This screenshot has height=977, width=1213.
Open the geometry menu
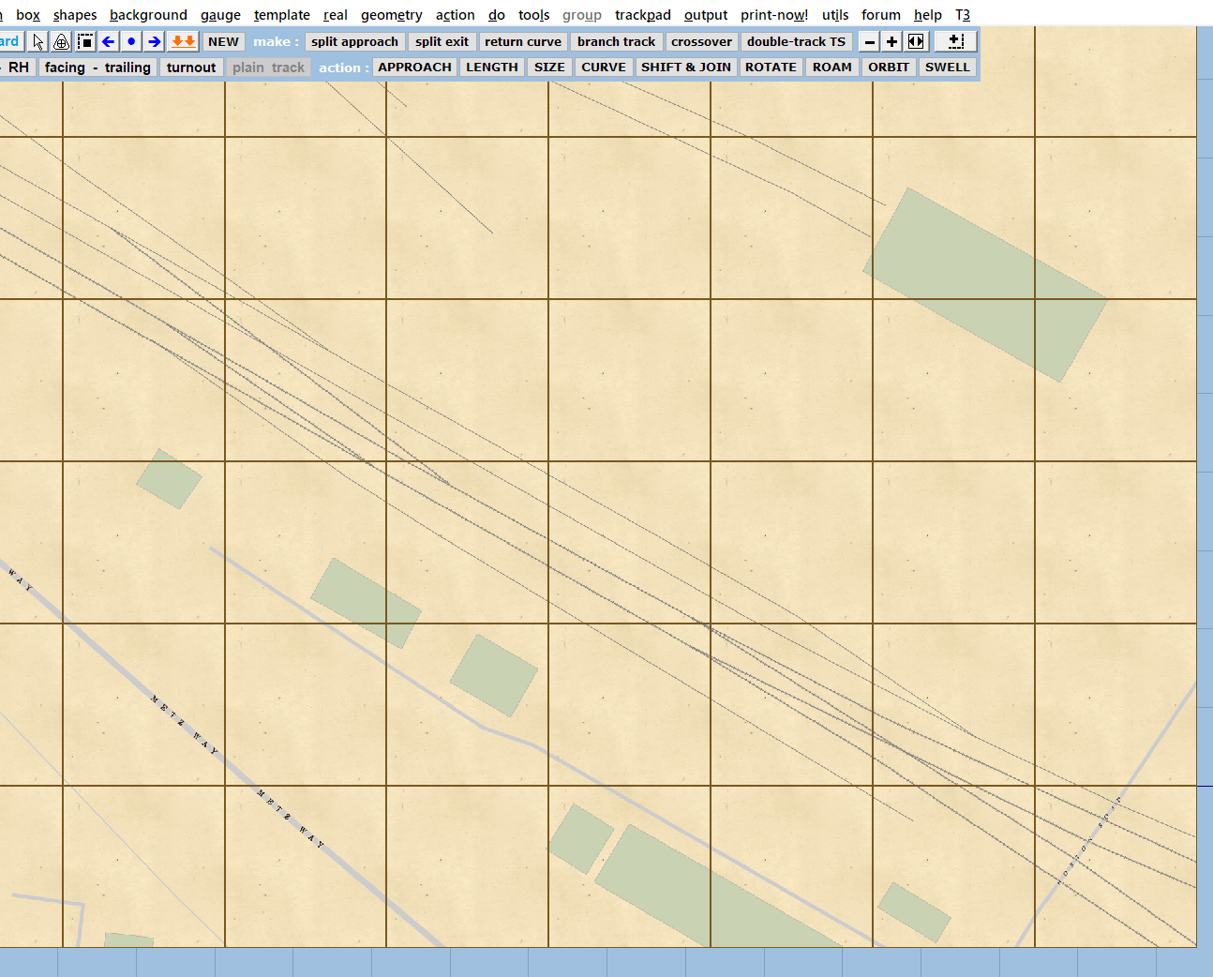[x=391, y=15]
